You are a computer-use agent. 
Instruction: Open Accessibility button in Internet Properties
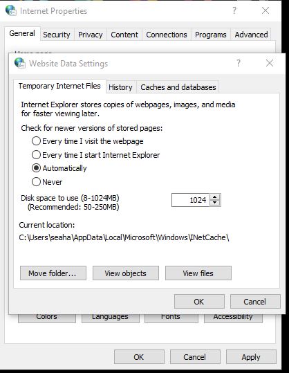(x=233, y=318)
